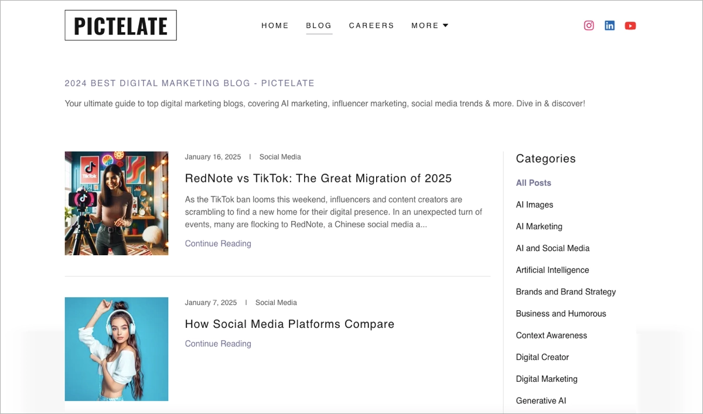Screen dimensions: 703x414
Task: Open the Instagram icon
Action: point(588,25)
